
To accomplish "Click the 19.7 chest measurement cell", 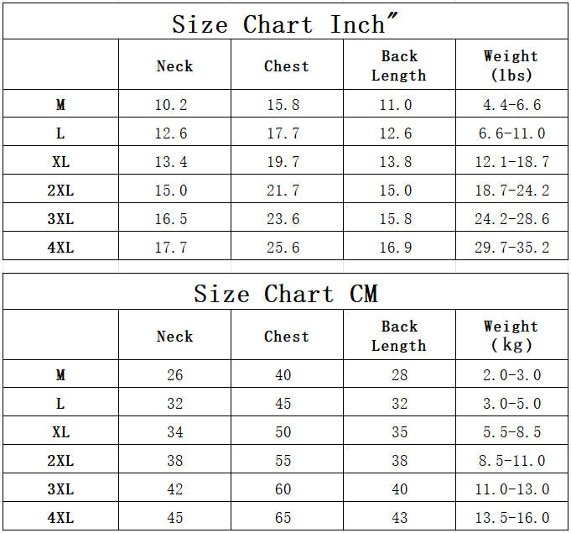I will tap(283, 162).
